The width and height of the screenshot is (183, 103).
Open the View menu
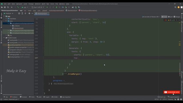tap(13, 4)
